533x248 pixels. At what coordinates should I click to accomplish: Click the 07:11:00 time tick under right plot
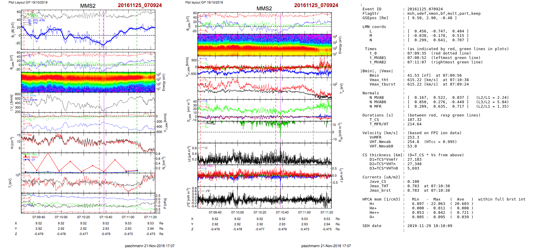304,212
